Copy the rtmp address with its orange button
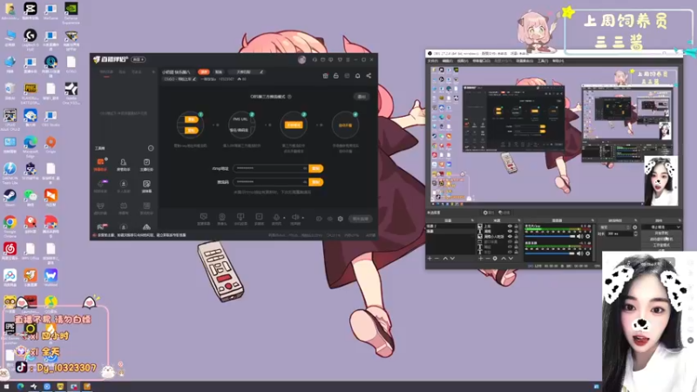 pyautogui.click(x=315, y=168)
